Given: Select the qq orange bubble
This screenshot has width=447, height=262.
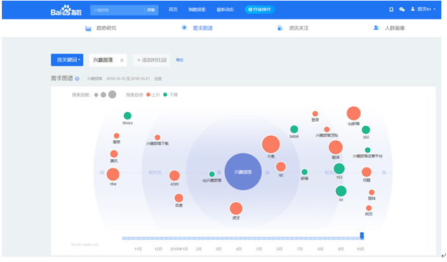Looking at the screenshot, I should [281, 167].
